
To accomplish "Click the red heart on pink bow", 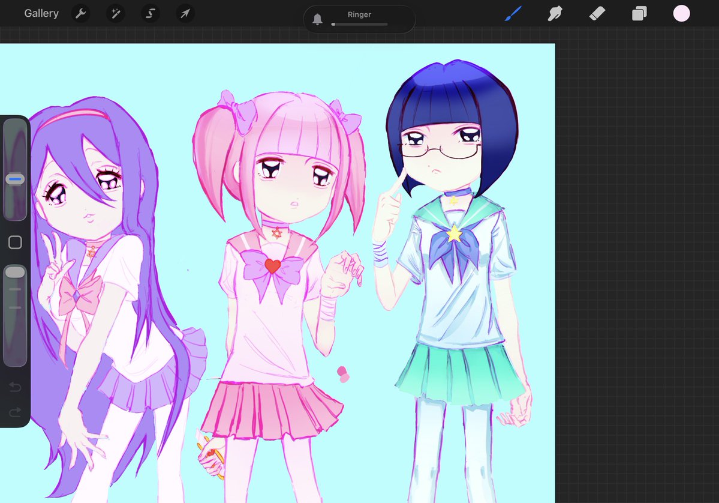I will (x=272, y=266).
